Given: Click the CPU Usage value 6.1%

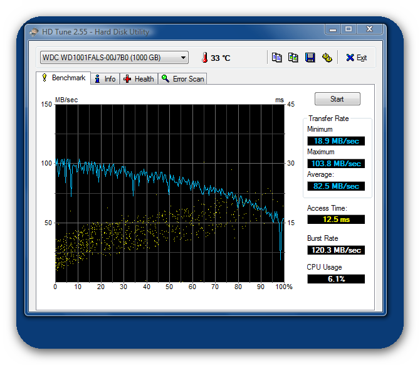Looking at the screenshot, I should 336,278.
